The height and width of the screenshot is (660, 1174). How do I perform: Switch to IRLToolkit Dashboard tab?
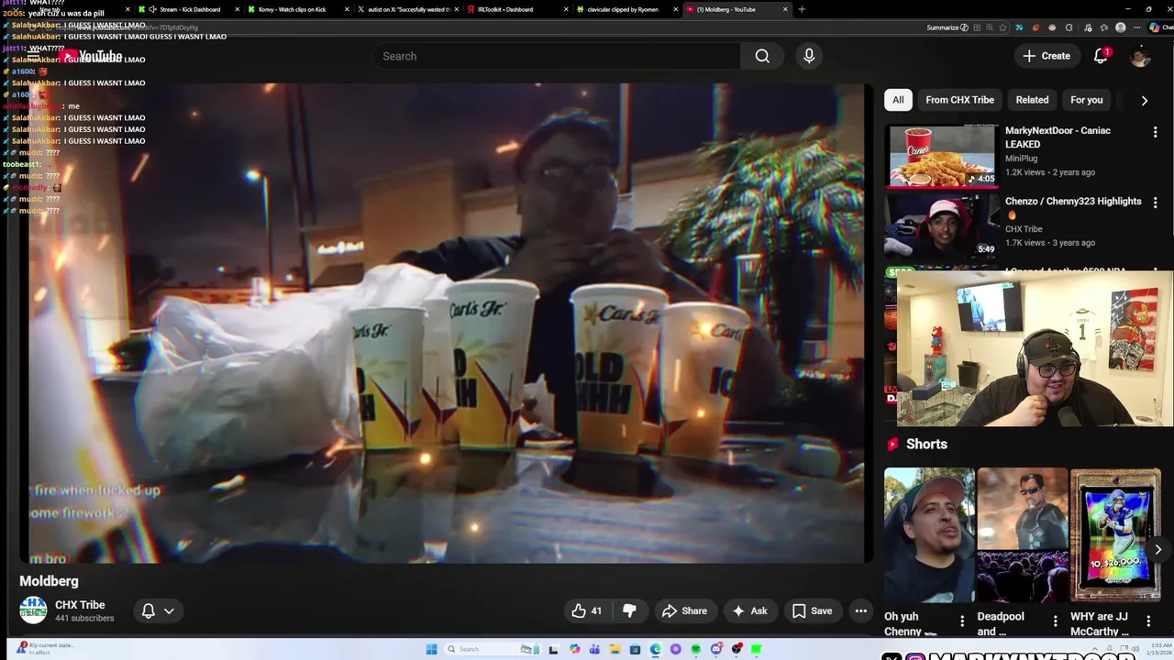coord(516,9)
